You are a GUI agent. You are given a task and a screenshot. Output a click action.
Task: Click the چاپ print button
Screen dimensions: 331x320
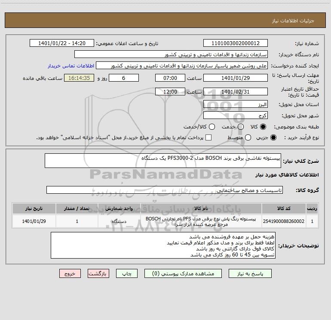point(127,274)
